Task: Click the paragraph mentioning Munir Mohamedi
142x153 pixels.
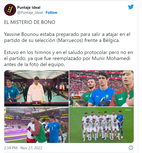Action: tap(68, 58)
